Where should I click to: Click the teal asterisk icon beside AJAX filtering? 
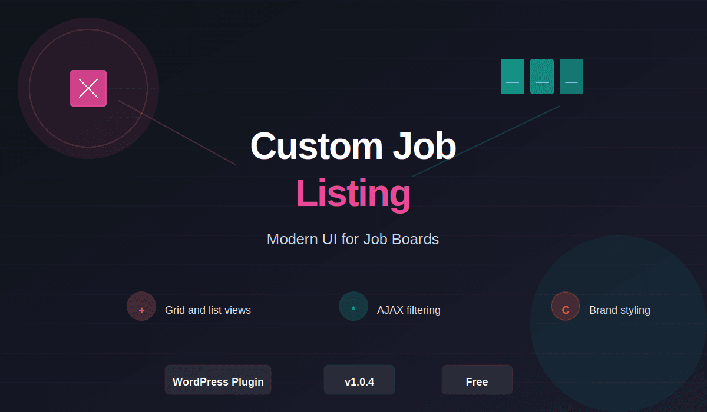(353, 307)
